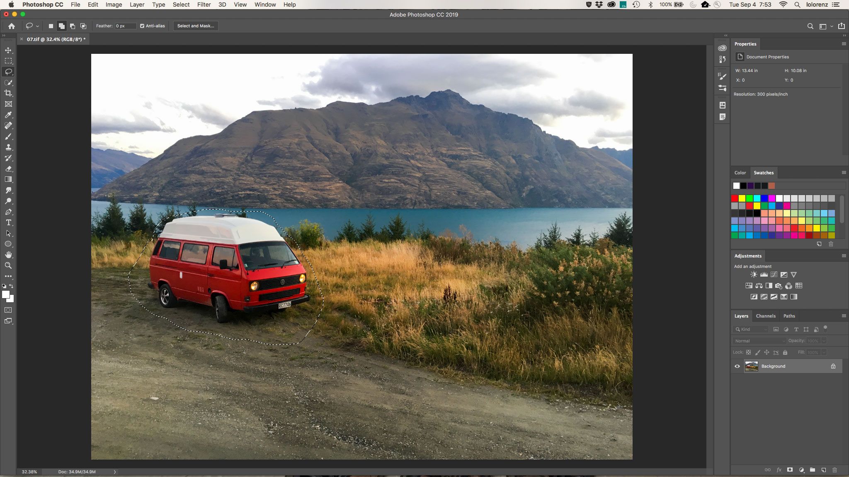The width and height of the screenshot is (849, 477).
Task: Select the Lasso tool in toolbar
Action: [8, 71]
